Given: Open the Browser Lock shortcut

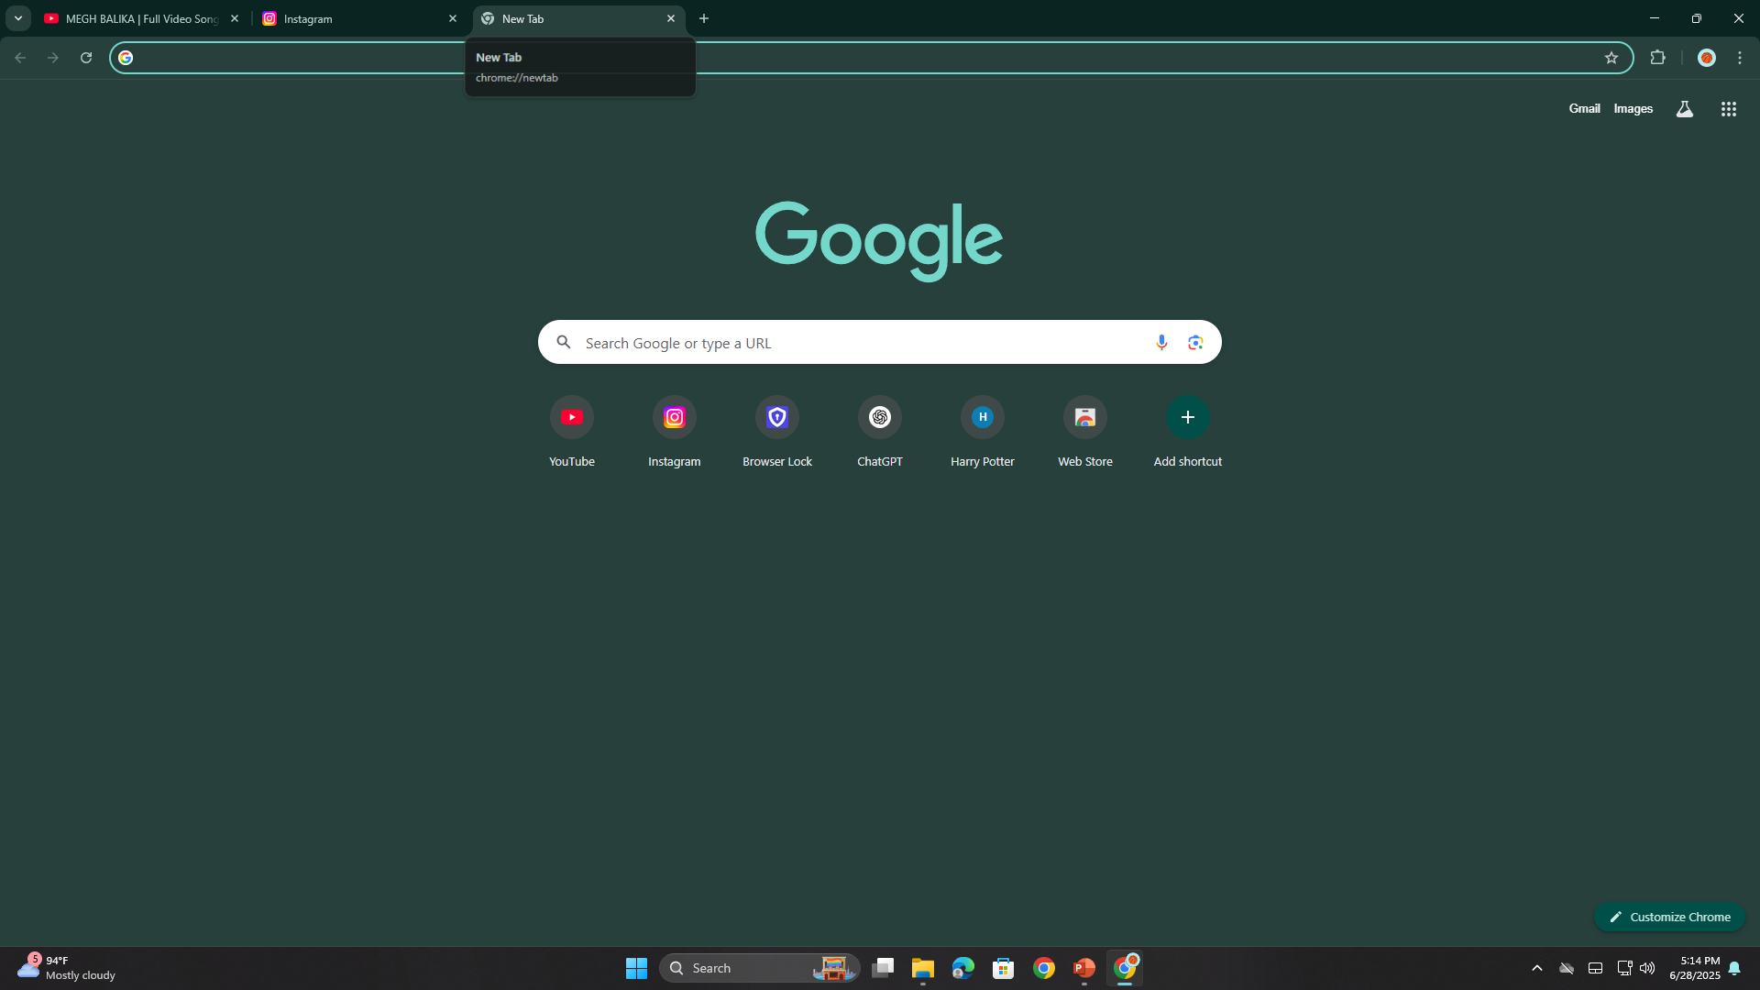Looking at the screenshot, I should 777,433.
